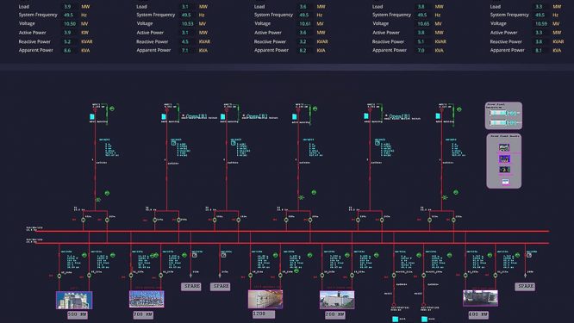
Task: Open the equipment photo above 400 KW
Action: coord(480,298)
